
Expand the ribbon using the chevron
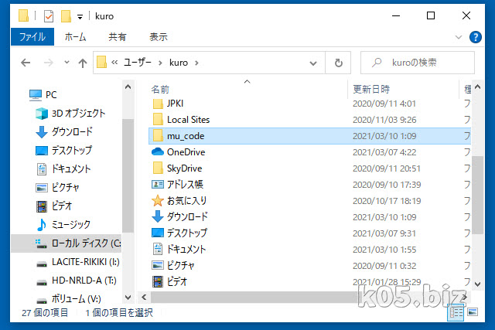pyautogui.click(x=459, y=37)
